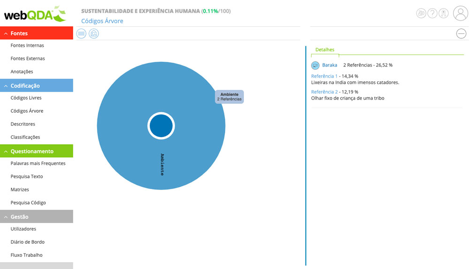Open Códigos Livres

pyautogui.click(x=26, y=98)
